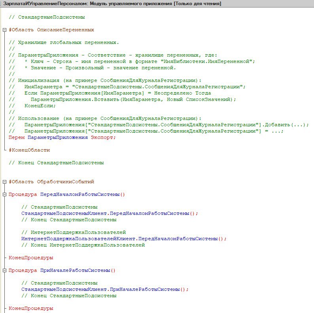This screenshot has width=314, height=313.
Task: Click comment 'ПараметрыПриложения - Соответствие - хранилище переменных'
Action: point(113,55)
